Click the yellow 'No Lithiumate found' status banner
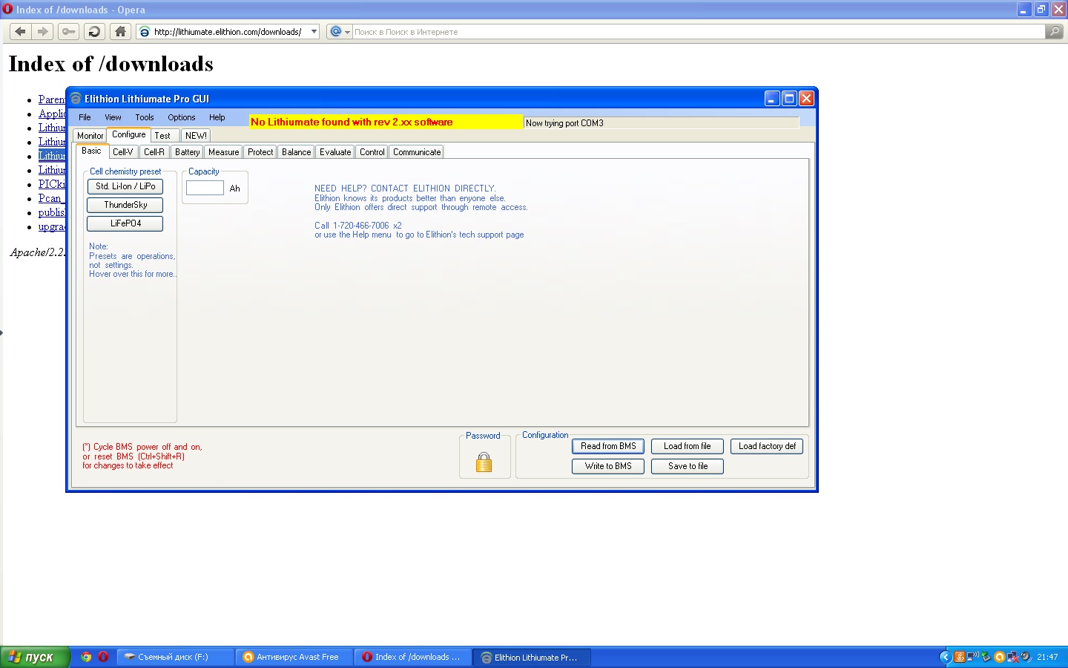This screenshot has width=1068, height=668. coord(386,122)
